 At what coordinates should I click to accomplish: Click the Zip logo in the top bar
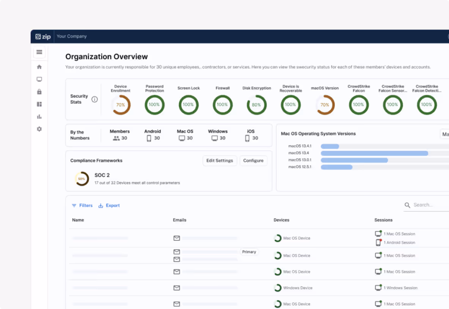[x=43, y=36]
